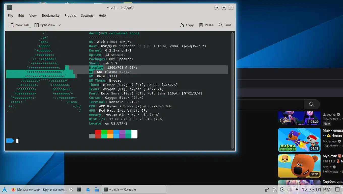The height and width of the screenshot is (194, 343).
Task: Open the Settings menu
Action: 87,15
